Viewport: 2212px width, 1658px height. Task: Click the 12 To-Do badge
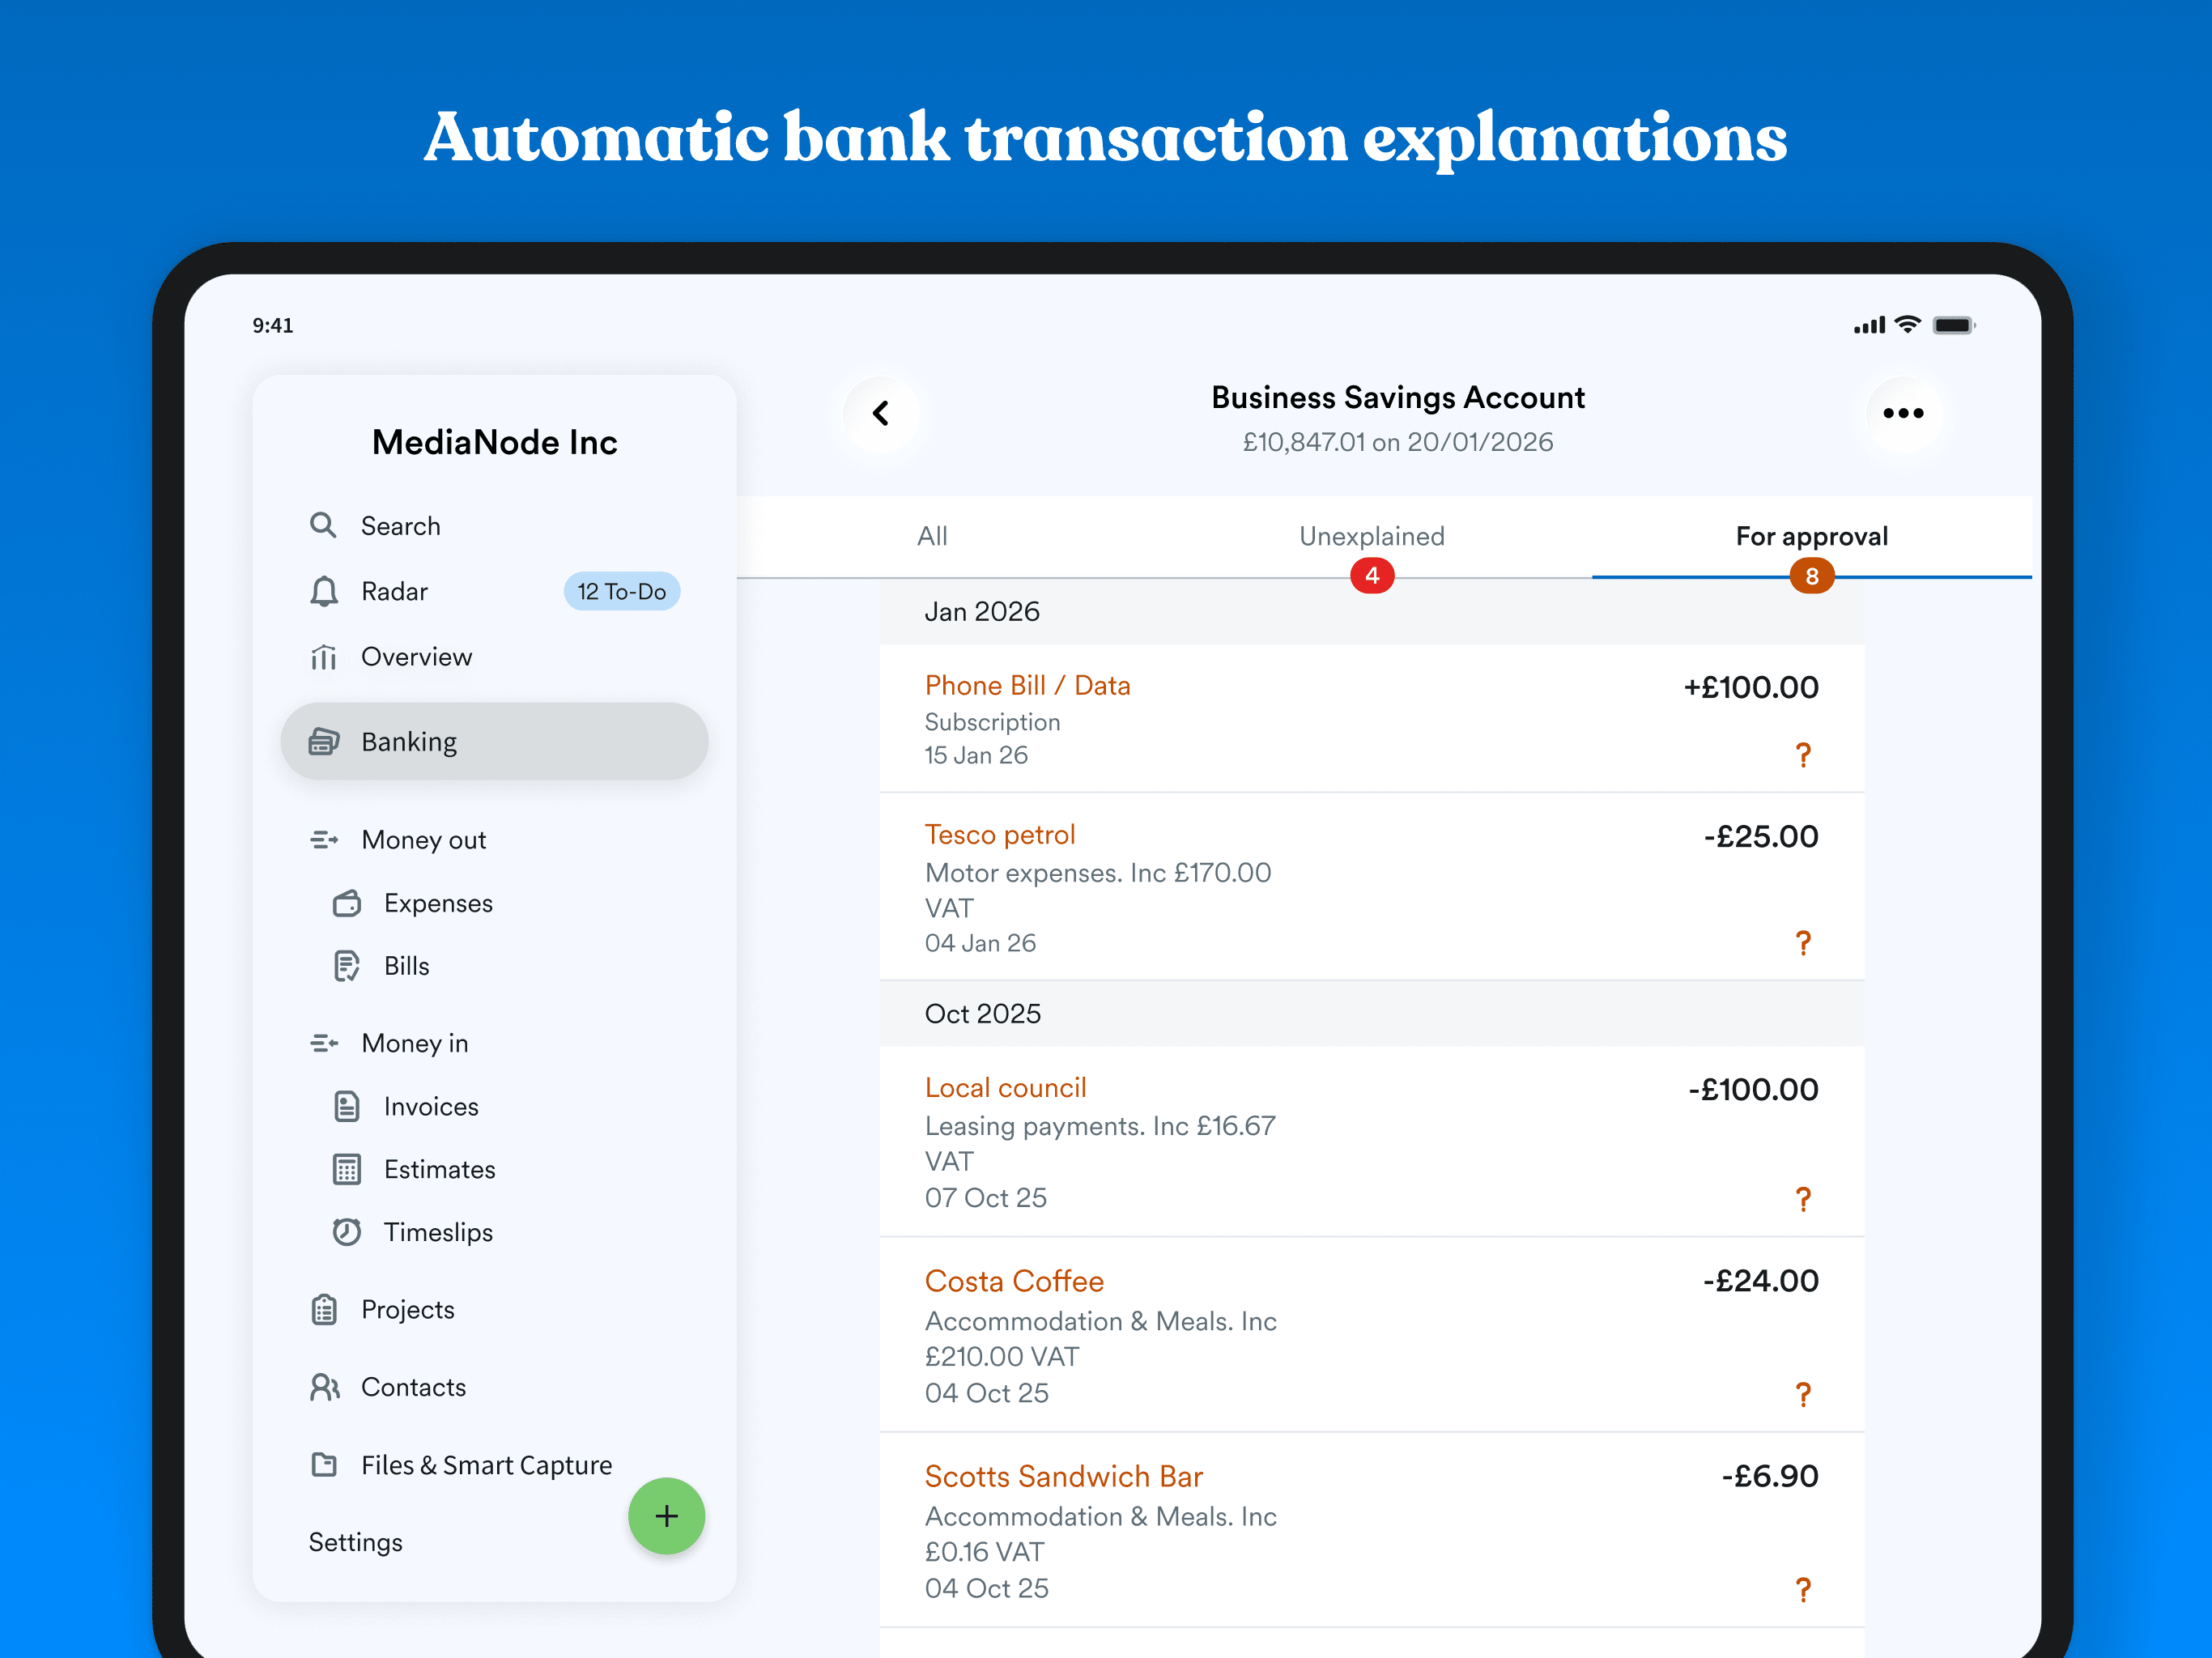[x=621, y=591]
